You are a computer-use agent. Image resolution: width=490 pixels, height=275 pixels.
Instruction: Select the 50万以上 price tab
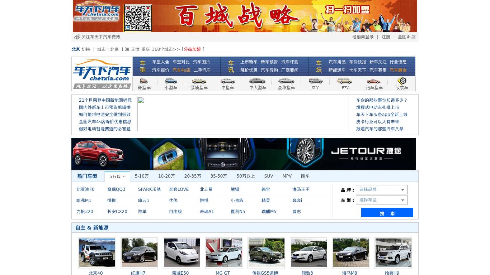coord(246,176)
